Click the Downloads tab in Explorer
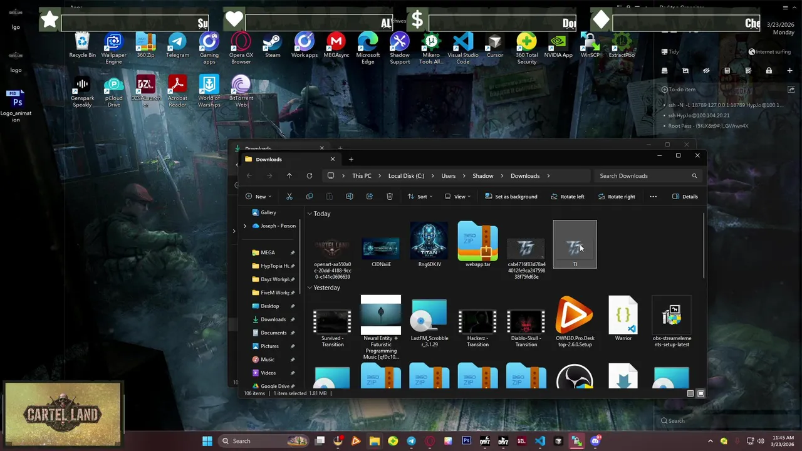 pyautogui.click(x=289, y=159)
